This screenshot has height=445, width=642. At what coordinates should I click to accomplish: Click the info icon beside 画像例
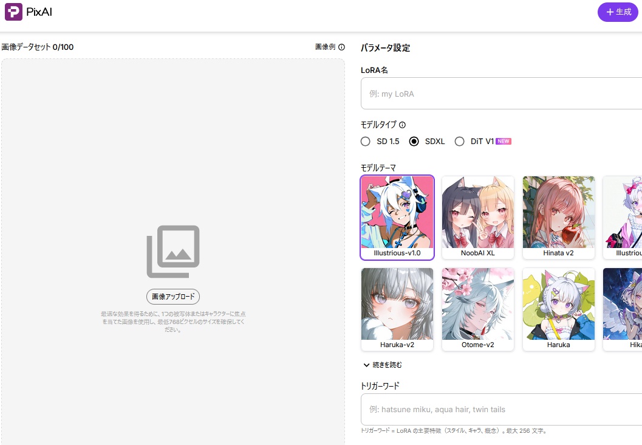point(341,47)
